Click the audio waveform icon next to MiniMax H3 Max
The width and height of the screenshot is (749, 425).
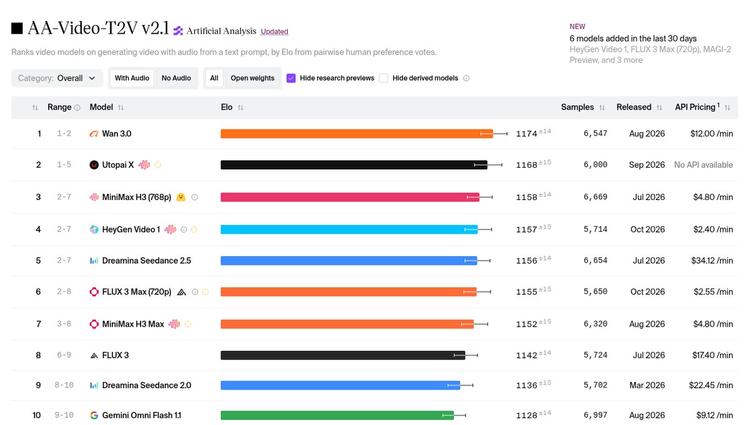point(174,324)
